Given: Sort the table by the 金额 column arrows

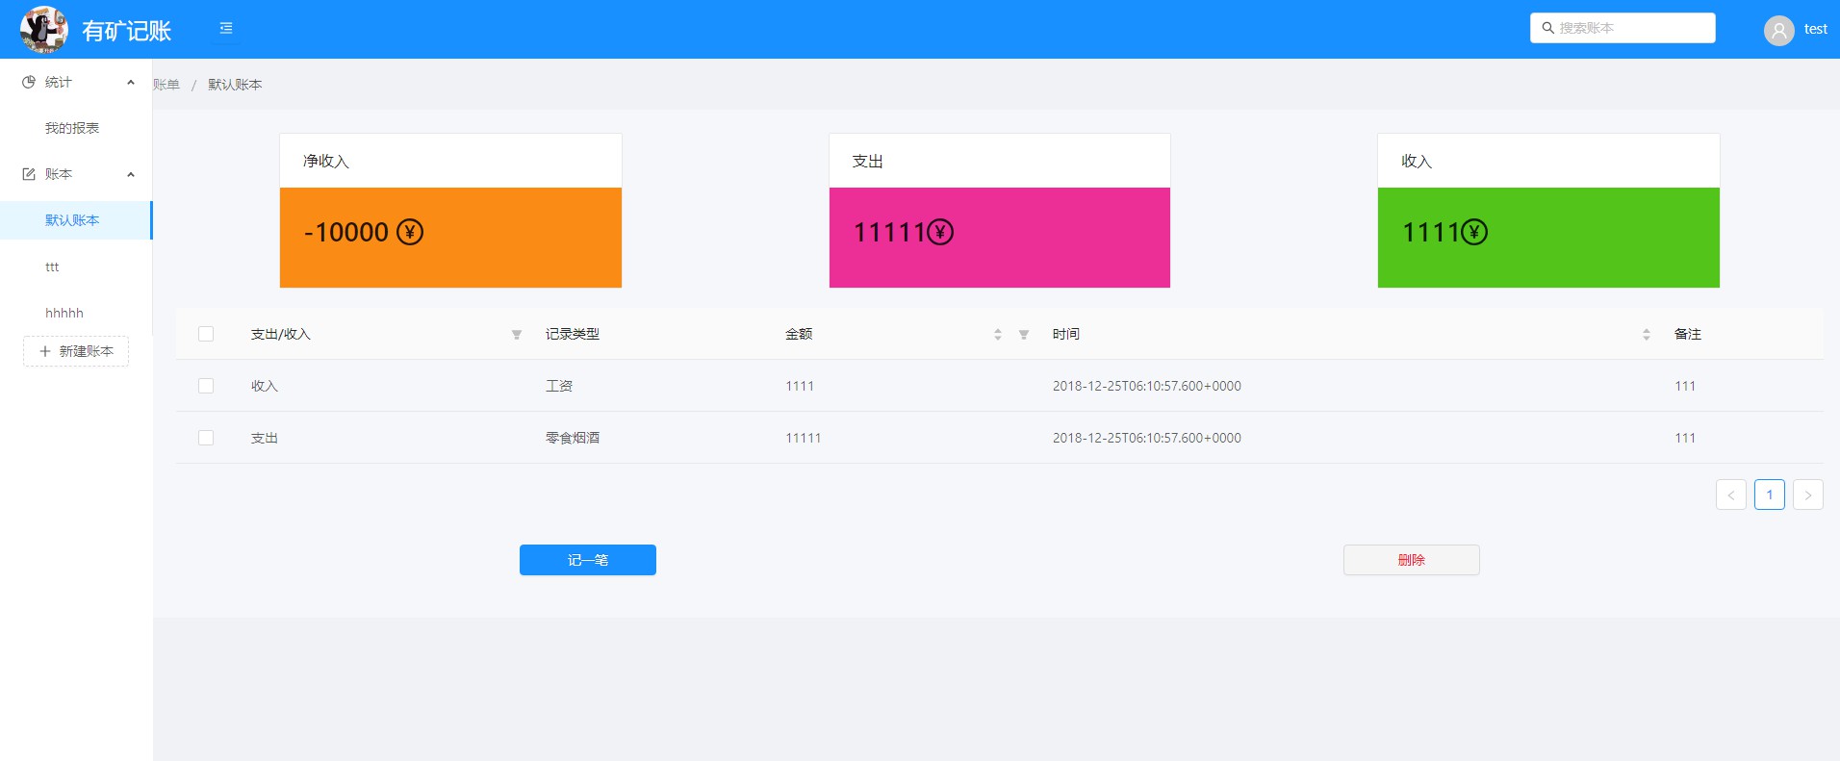Looking at the screenshot, I should pyautogui.click(x=998, y=335).
